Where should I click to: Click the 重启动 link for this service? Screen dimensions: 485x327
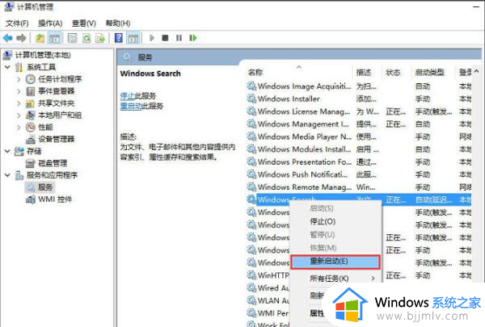tap(131, 106)
